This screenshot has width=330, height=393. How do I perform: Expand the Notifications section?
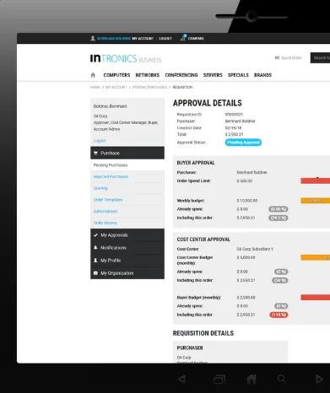127,248
